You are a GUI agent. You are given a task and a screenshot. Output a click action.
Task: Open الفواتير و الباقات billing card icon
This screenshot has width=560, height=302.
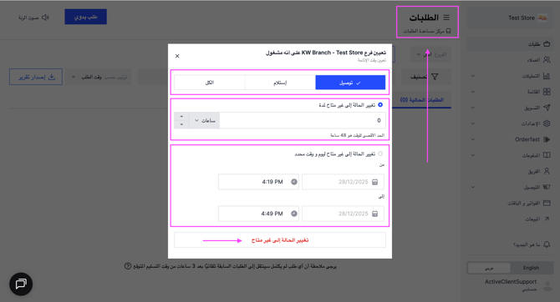(547, 203)
